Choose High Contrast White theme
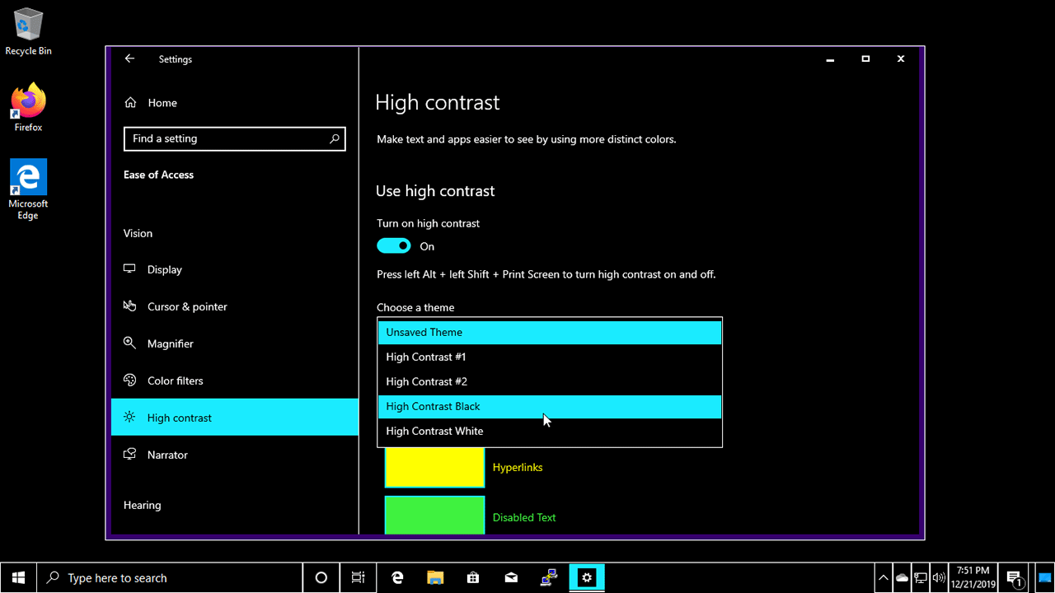Viewport: 1055px width, 593px height. tap(550, 432)
